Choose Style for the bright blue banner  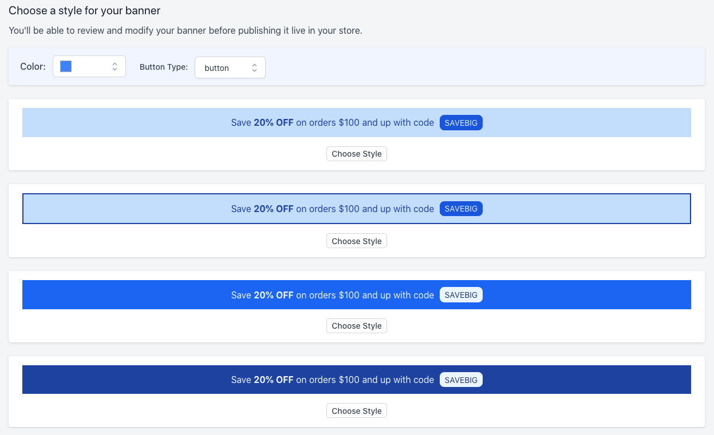pos(356,326)
